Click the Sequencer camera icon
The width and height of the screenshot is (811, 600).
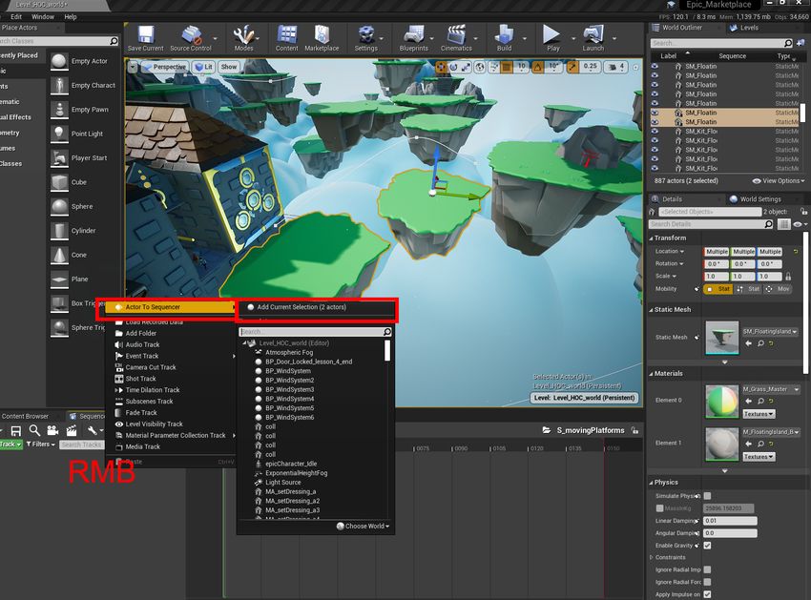tap(52, 430)
